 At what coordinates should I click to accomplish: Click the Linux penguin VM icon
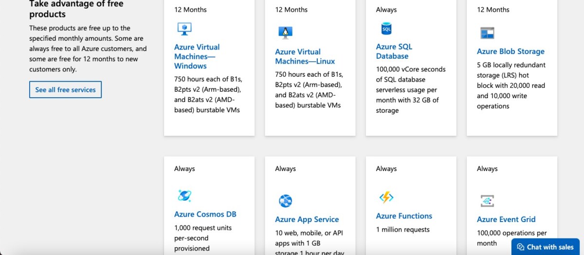285,33
